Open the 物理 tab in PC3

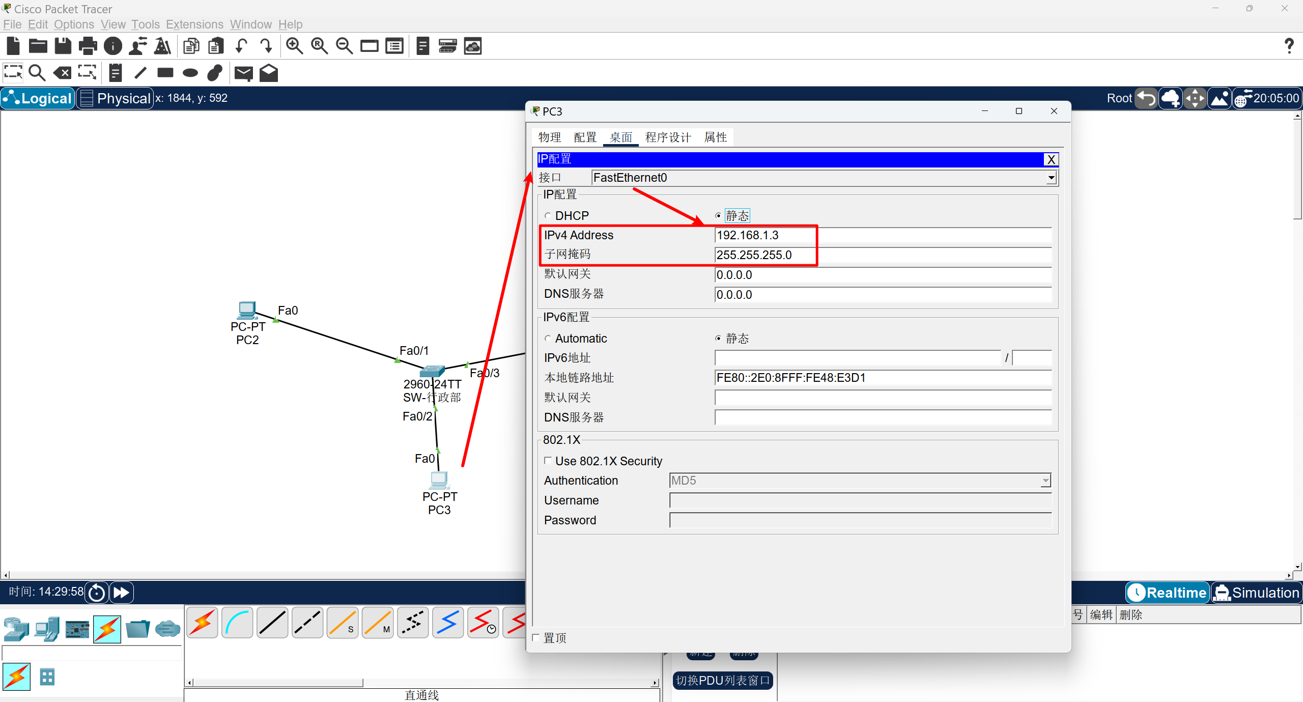(x=550, y=137)
